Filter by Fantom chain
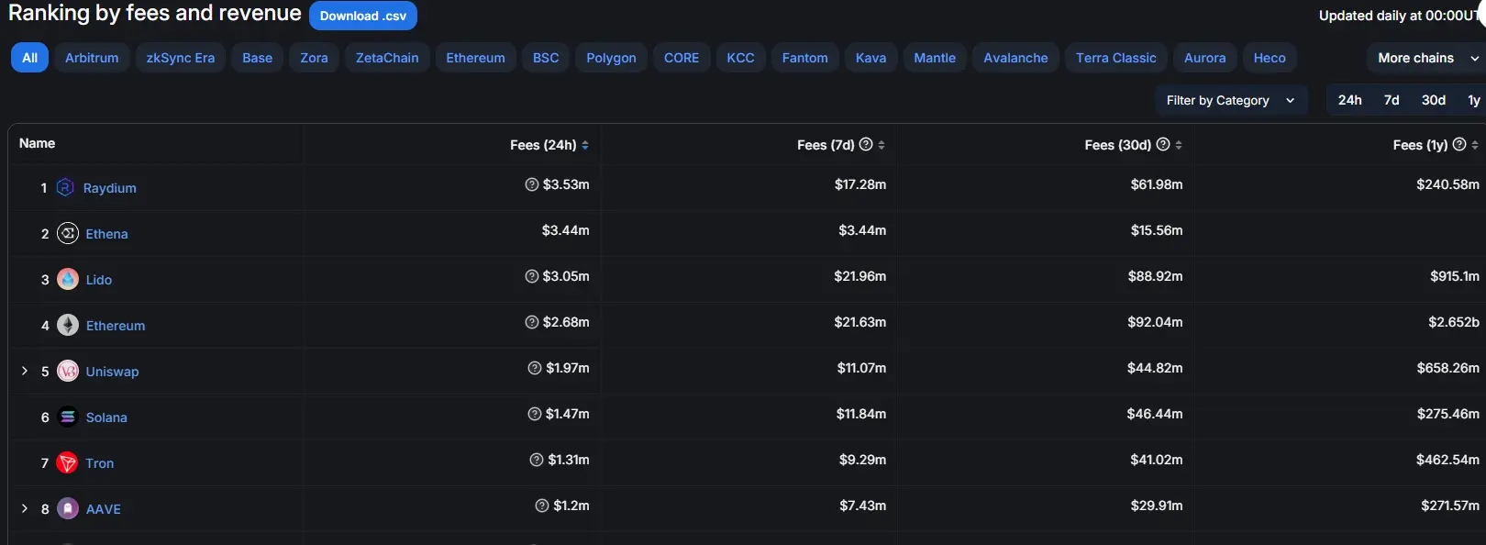 coord(804,58)
